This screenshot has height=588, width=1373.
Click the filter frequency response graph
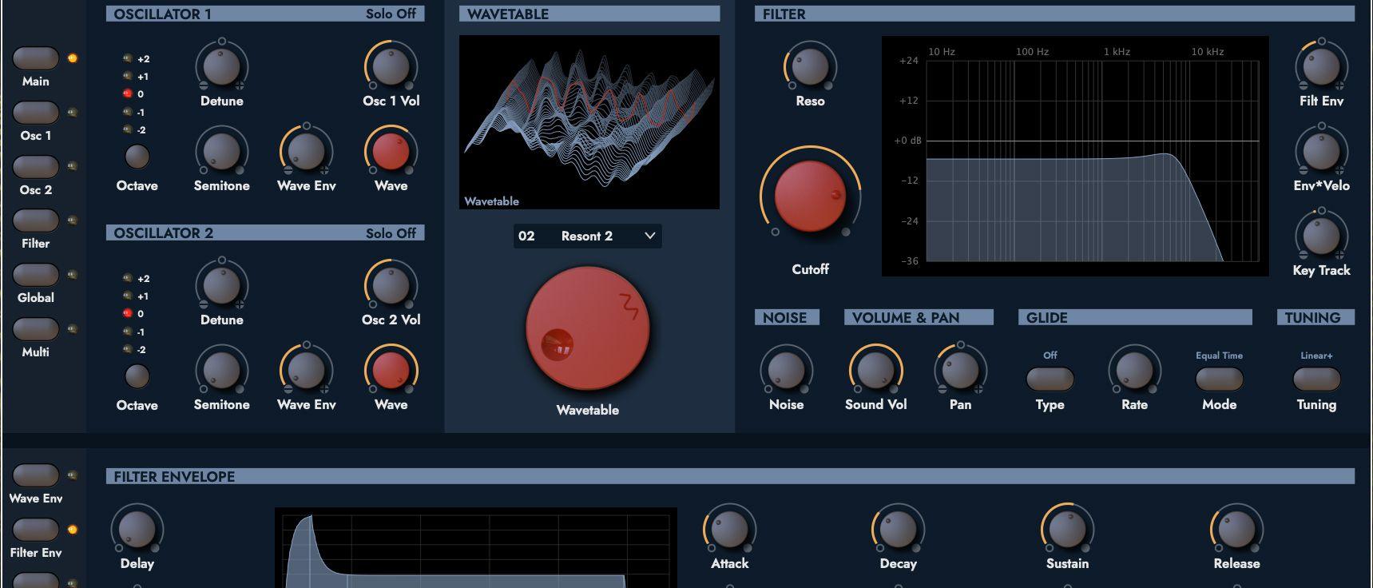[x=1075, y=157]
